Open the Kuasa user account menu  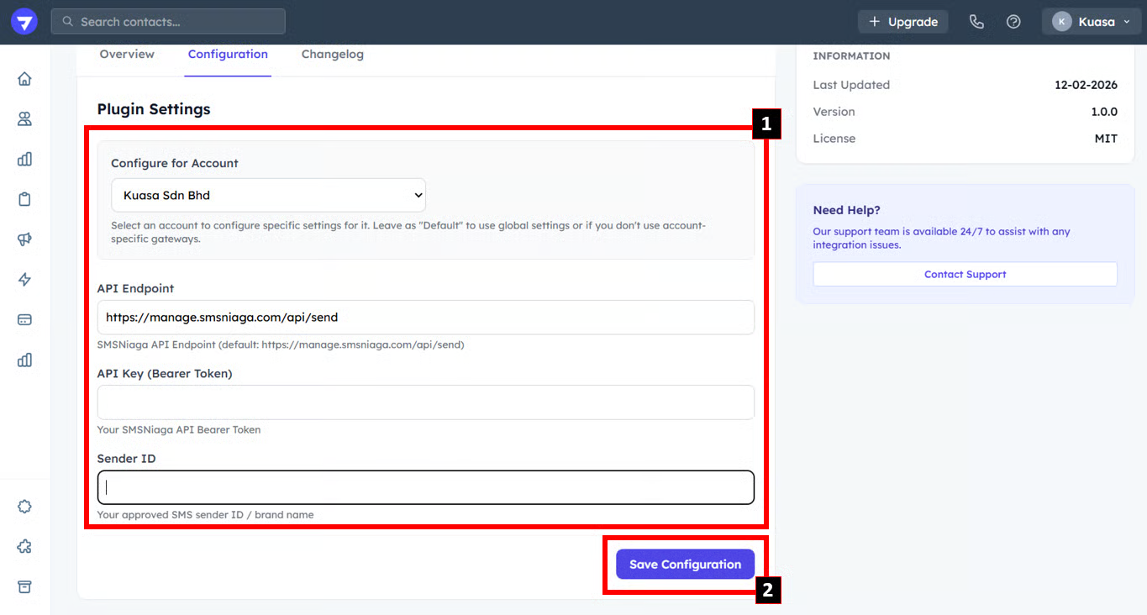(x=1091, y=22)
